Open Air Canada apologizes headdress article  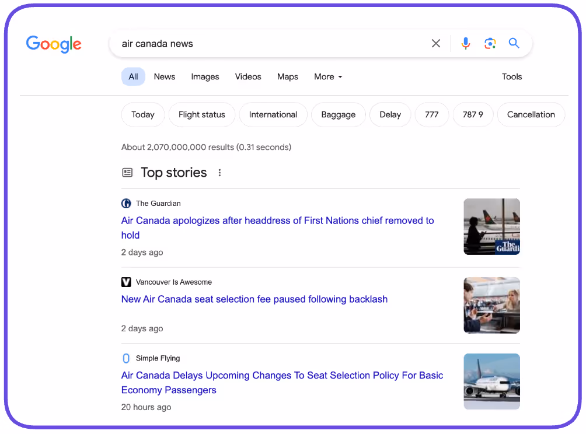pos(277,228)
